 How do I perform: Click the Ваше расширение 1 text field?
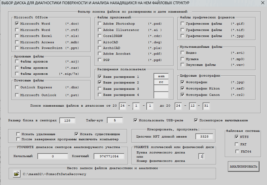(x=161, y=76)
